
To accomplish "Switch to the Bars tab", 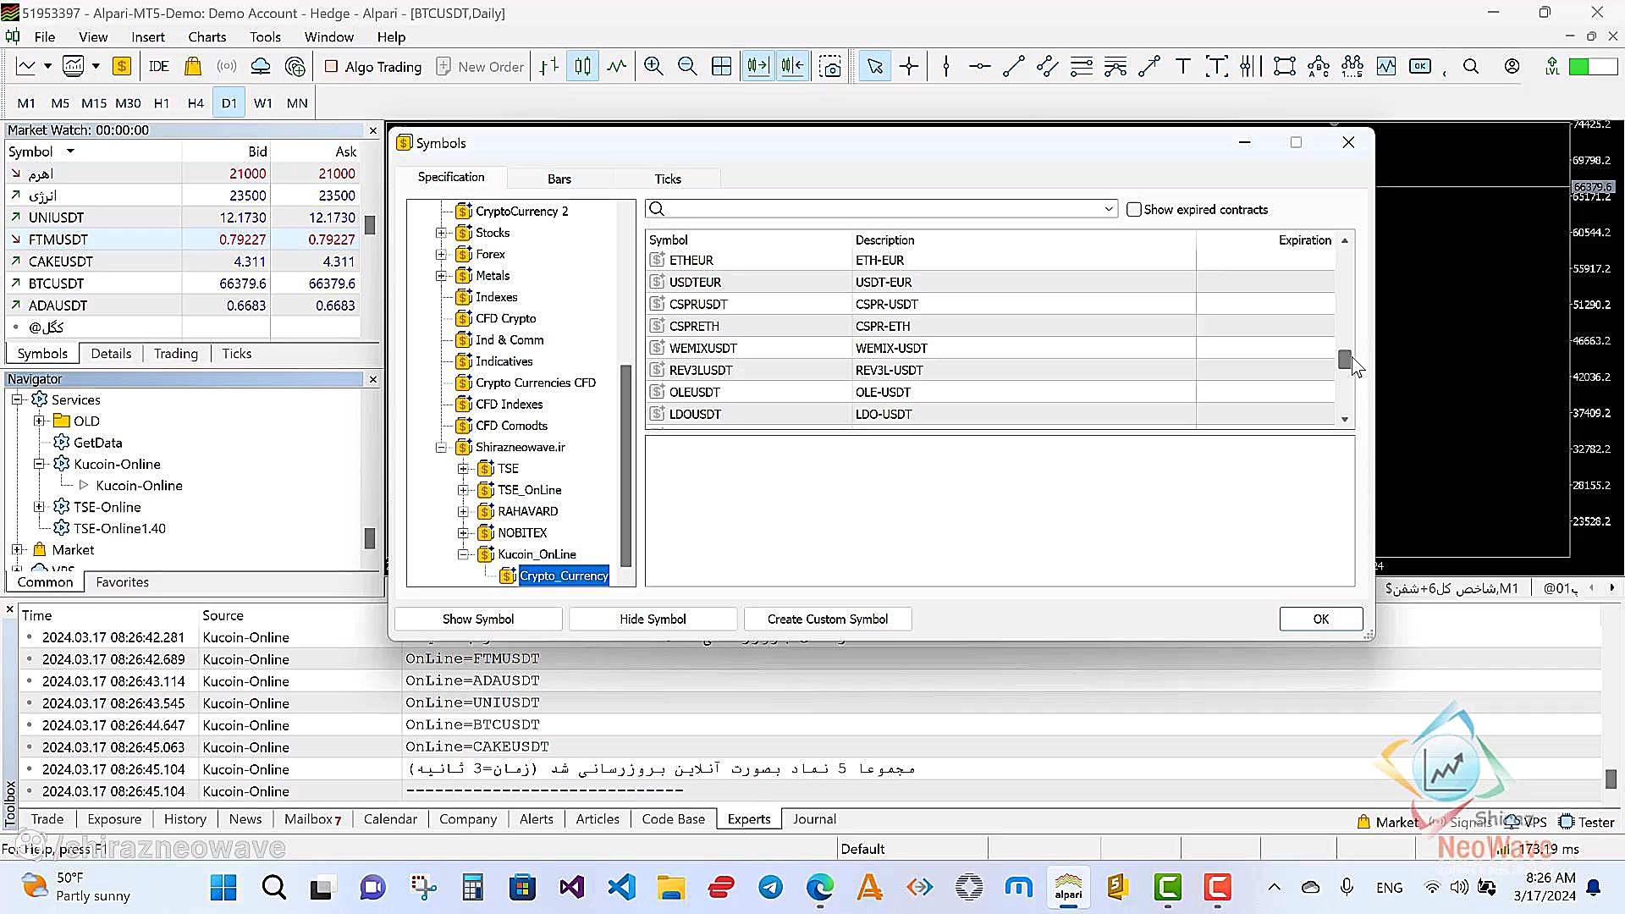I will 559,179.
